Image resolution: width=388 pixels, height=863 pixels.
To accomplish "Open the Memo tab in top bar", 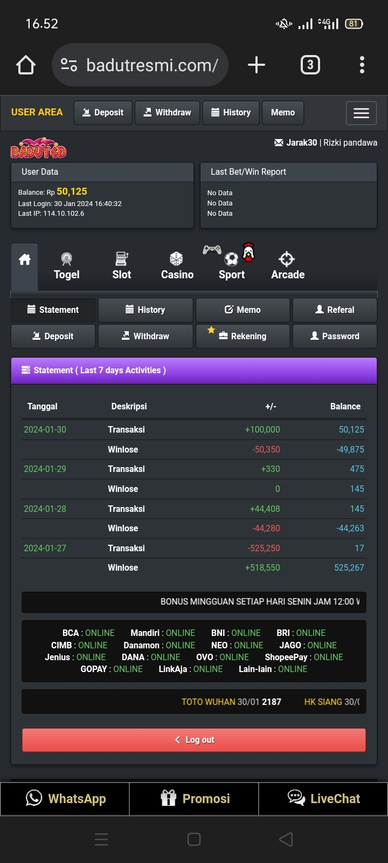I will click(x=282, y=113).
